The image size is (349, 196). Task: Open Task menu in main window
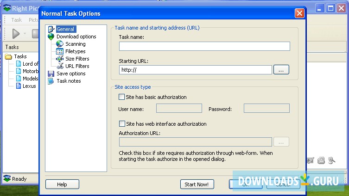tap(17, 20)
